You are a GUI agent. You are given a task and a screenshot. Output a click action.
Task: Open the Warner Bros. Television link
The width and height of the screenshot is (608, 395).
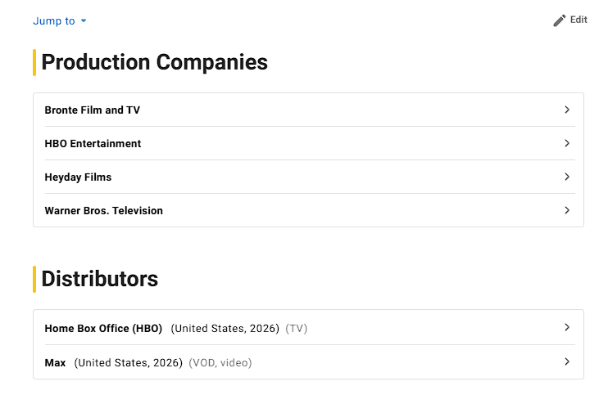click(x=103, y=211)
